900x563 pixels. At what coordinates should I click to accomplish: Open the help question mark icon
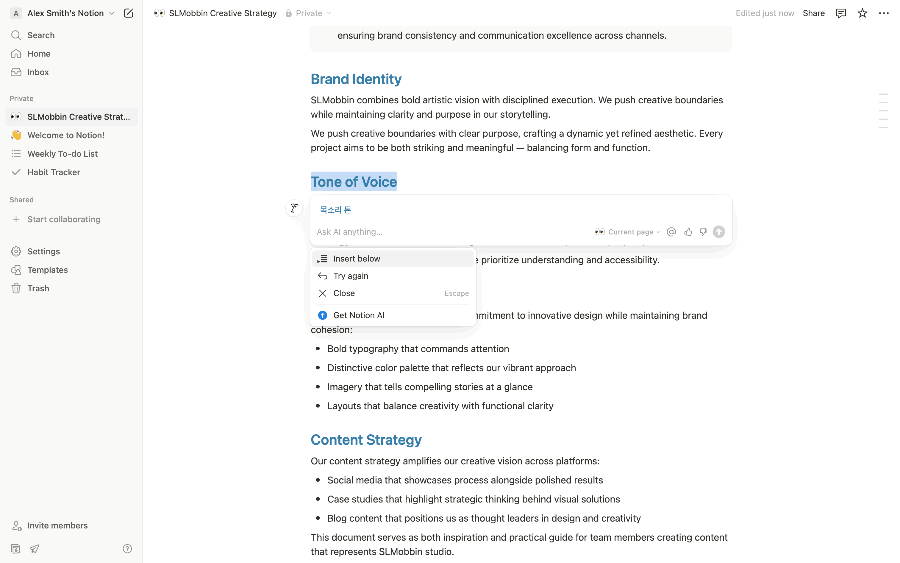127,548
